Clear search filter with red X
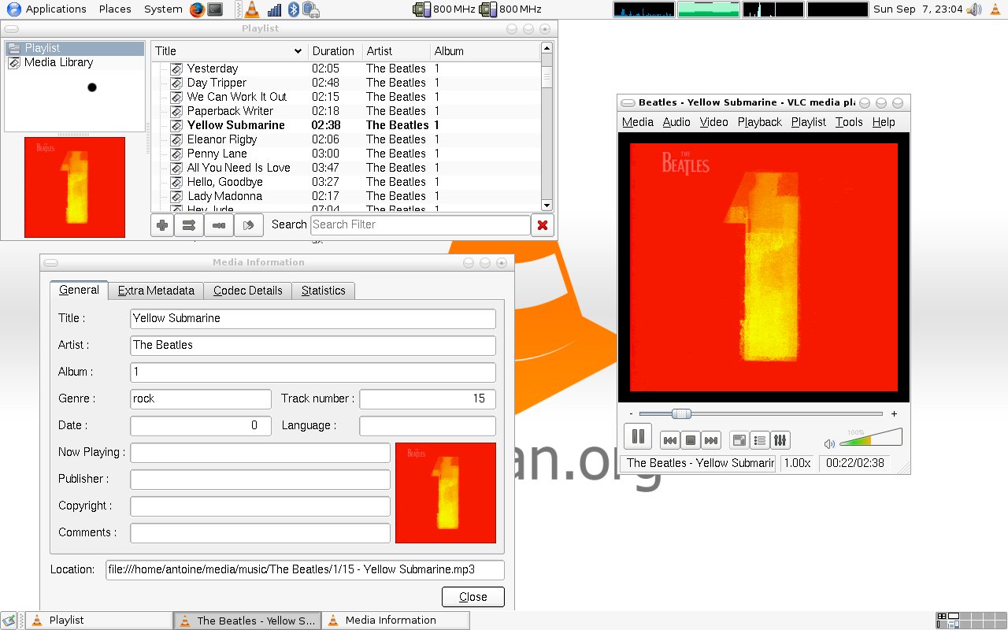Image resolution: width=1008 pixels, height=630 pixels. coord(542,225)
